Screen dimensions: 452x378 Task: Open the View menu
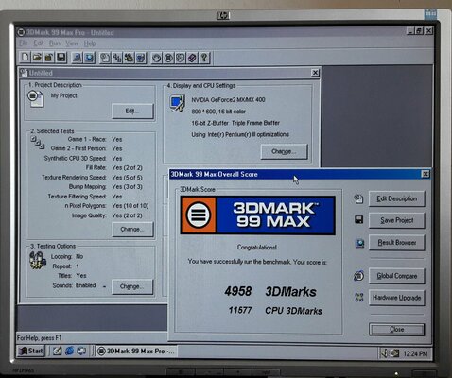(72, 43)
